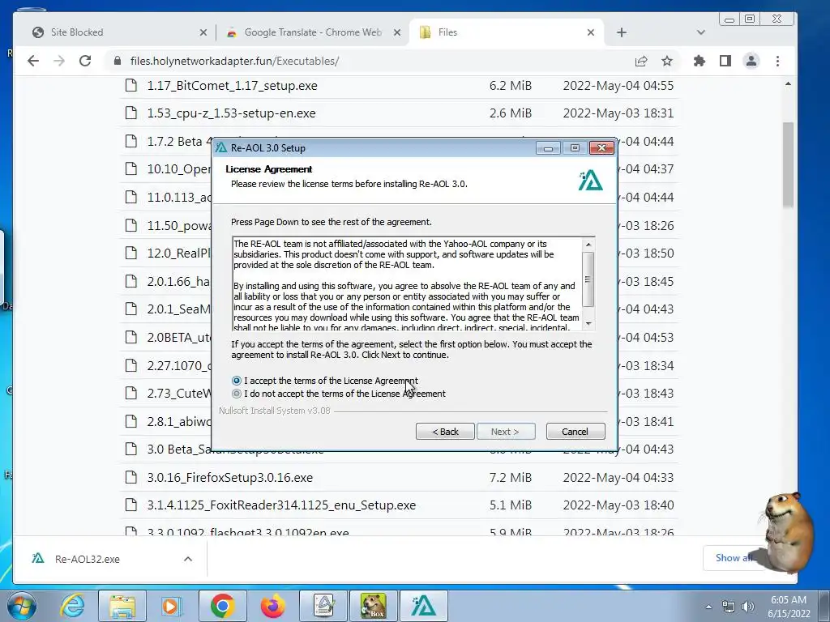Viewport: 830px width, 622px height.
Task: Click file icon beside FoxitReader setup
Action: pos(131,505)
